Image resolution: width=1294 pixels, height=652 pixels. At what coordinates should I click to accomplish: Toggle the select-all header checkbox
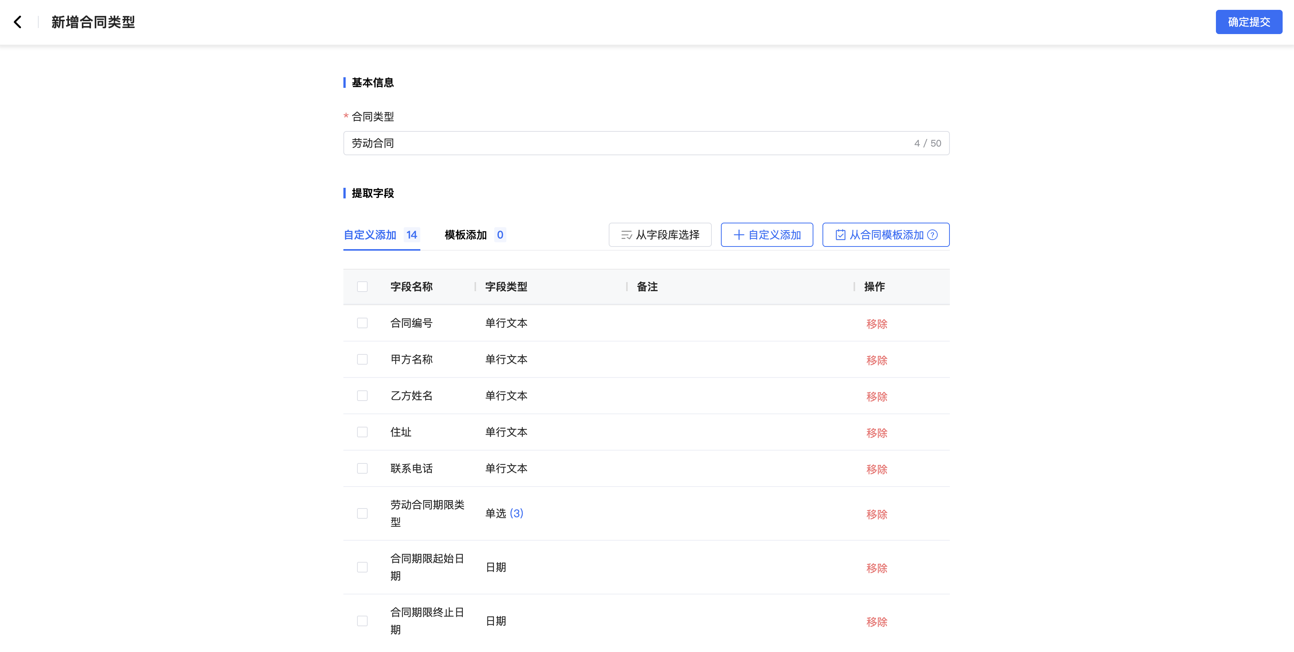coord(362,287)
